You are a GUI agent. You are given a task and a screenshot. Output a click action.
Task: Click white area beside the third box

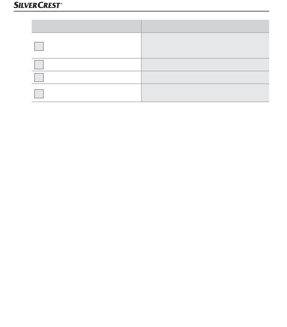(92, 77)
